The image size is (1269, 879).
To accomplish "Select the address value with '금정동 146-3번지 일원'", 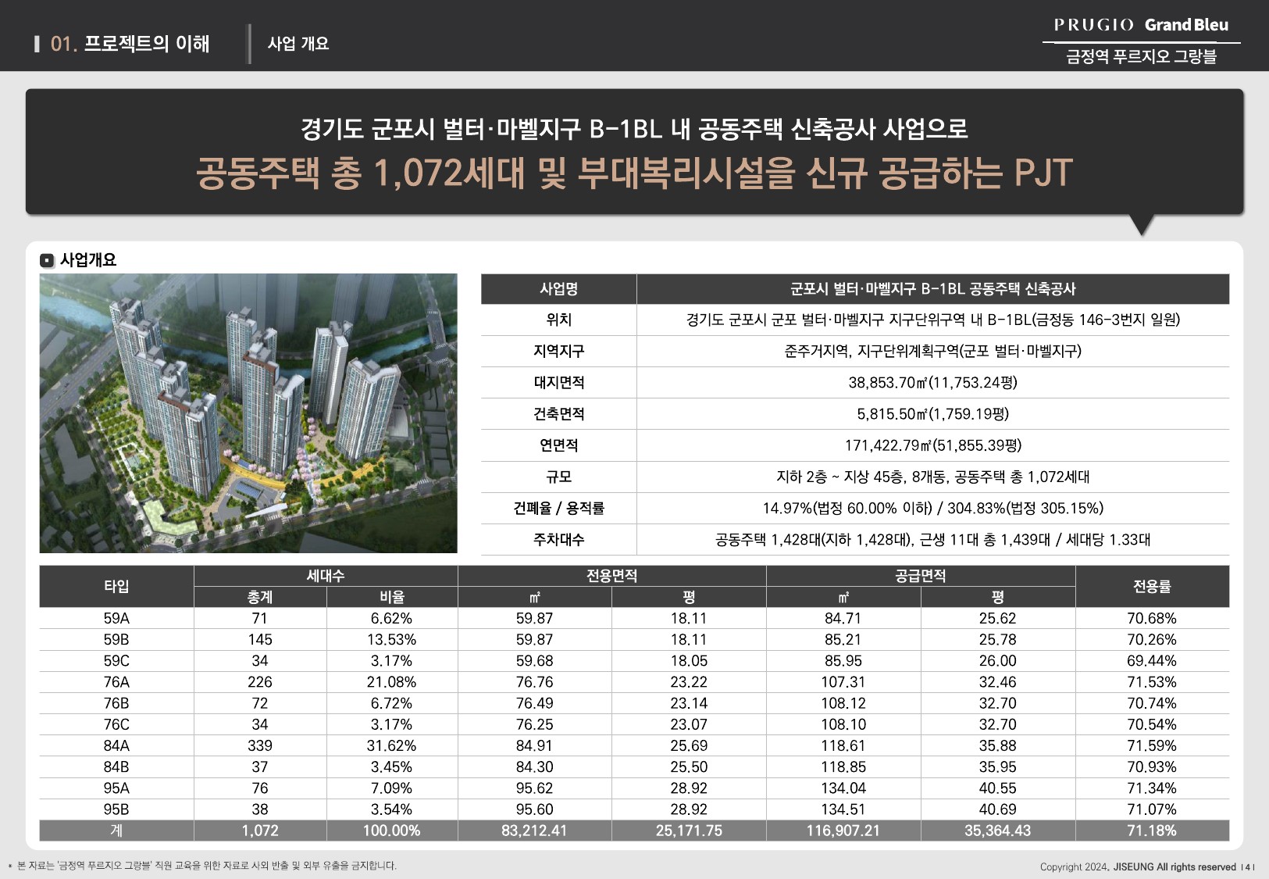I will click(932, 320).
